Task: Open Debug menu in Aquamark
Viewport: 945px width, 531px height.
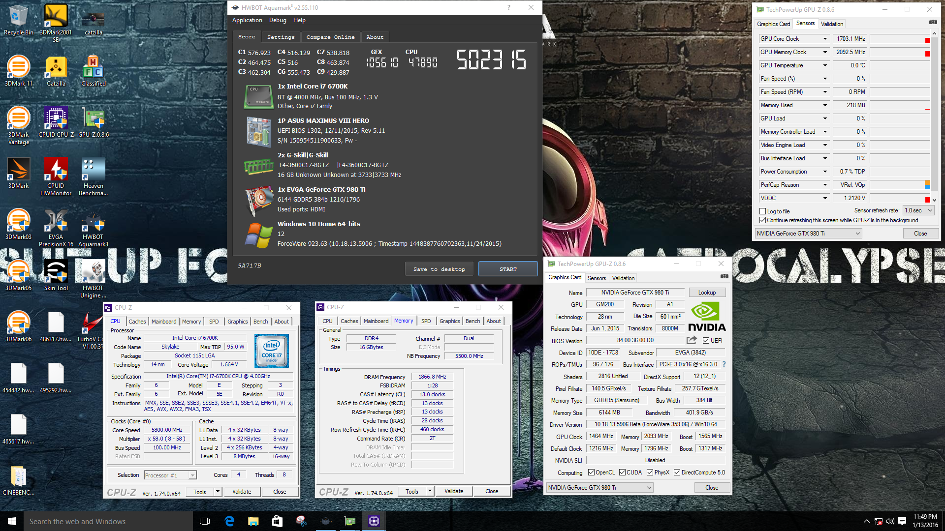Action: coord(278,20)
